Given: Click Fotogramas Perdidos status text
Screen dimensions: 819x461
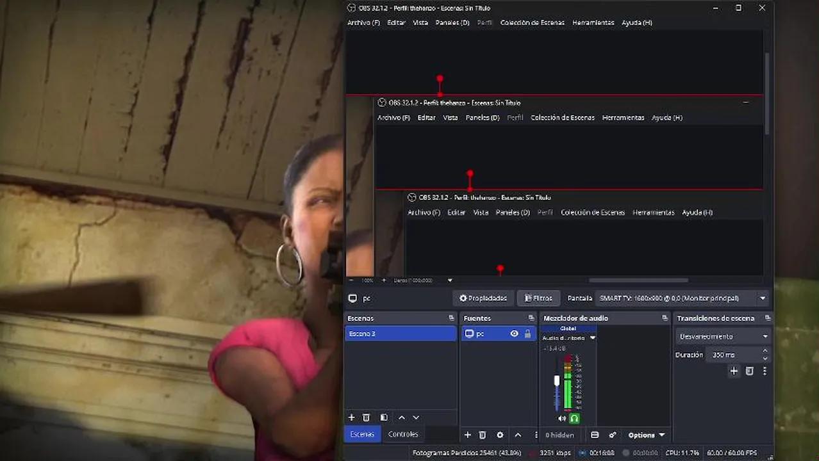Looking at the screenshot, I should point(467,453).
